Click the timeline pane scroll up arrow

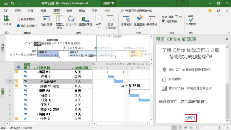(x=151, y=36)
